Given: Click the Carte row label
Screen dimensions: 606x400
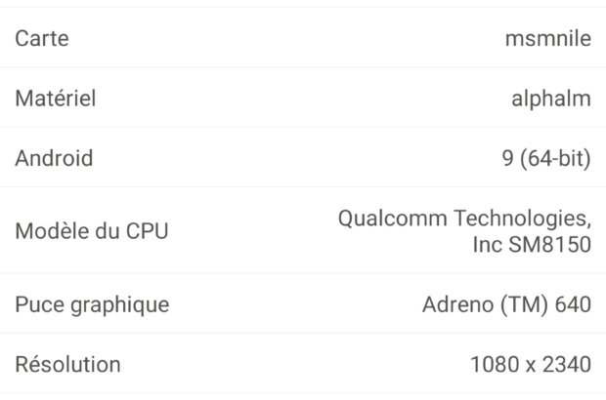Looking at the screenshot, I should [x=42, y=38].
